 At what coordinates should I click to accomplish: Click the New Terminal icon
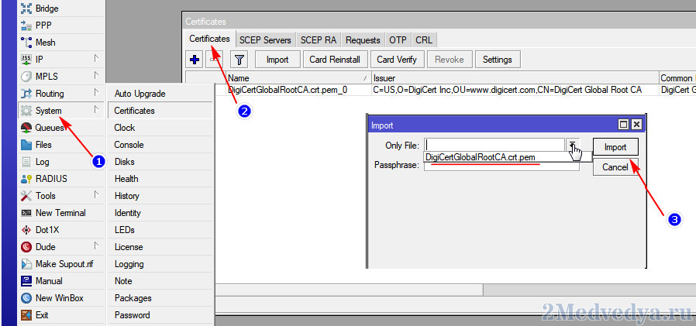26,213
